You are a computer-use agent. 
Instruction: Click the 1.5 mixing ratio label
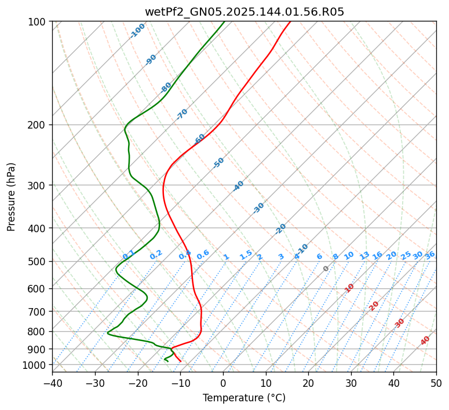(246, 255)
